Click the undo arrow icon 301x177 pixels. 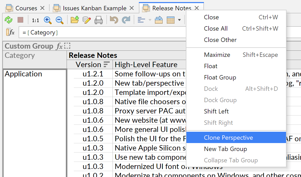pos(114,20)
